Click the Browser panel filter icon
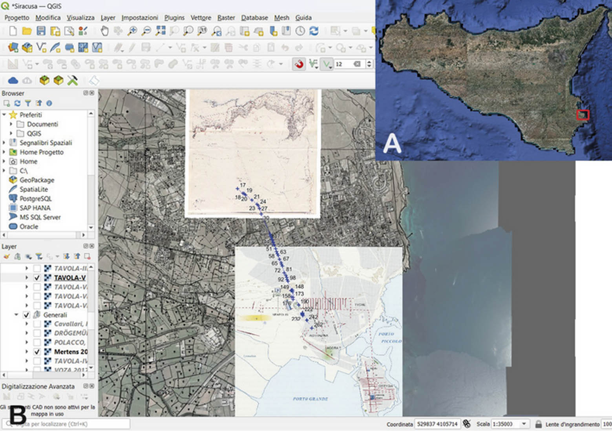The image size is (612, 431). click(x=28, y=103)
